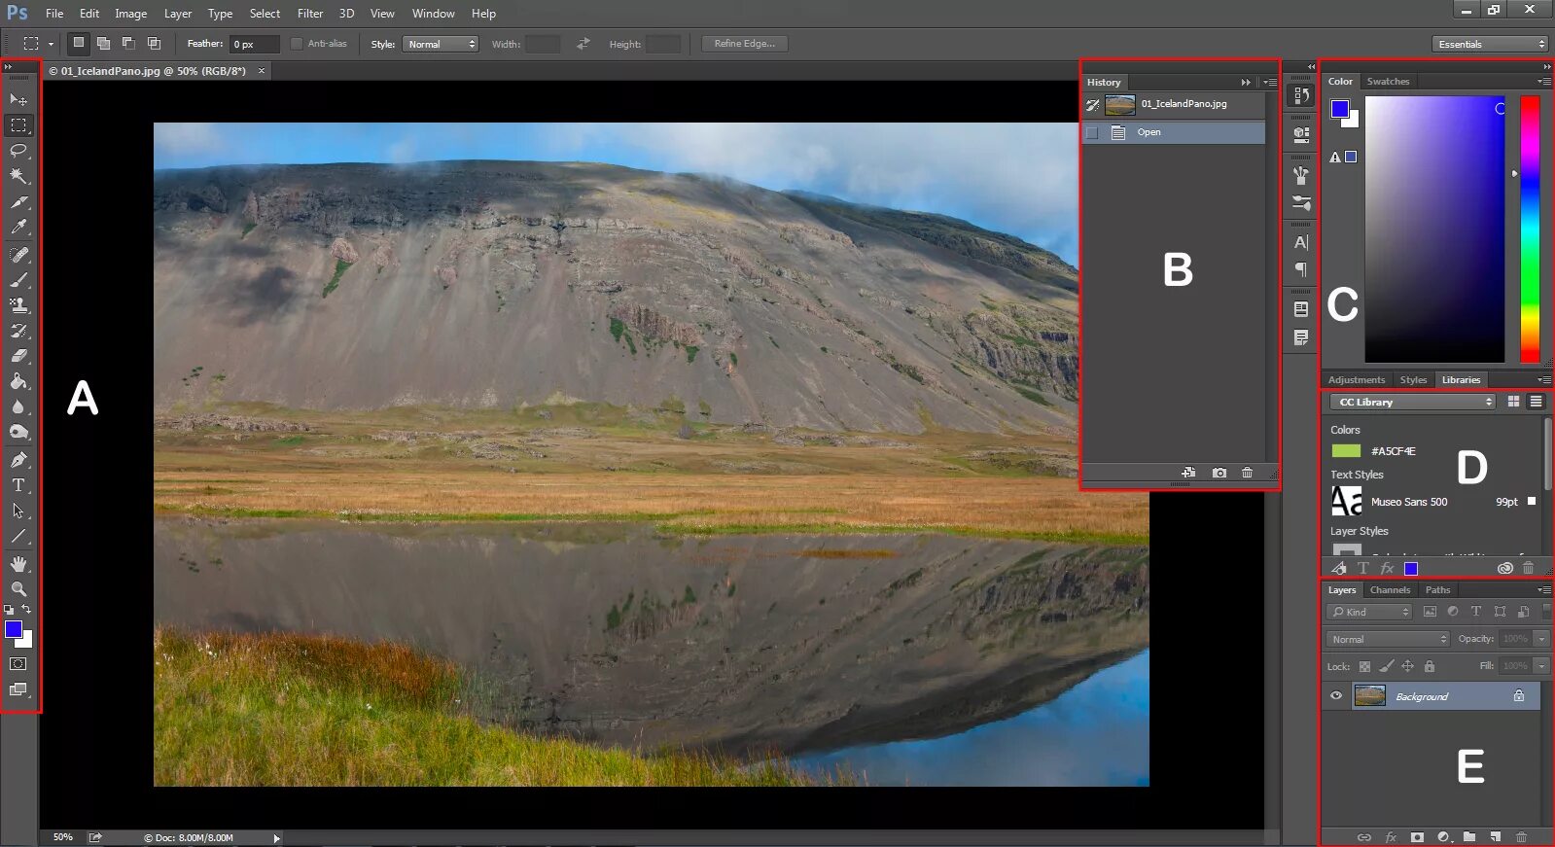Open the Style dropdown set to Normal
1555x847 pixels.
point(441,44)
